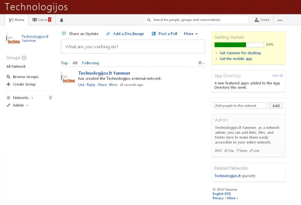
Task: Click see all in App Directory
Action: [278, 75]
